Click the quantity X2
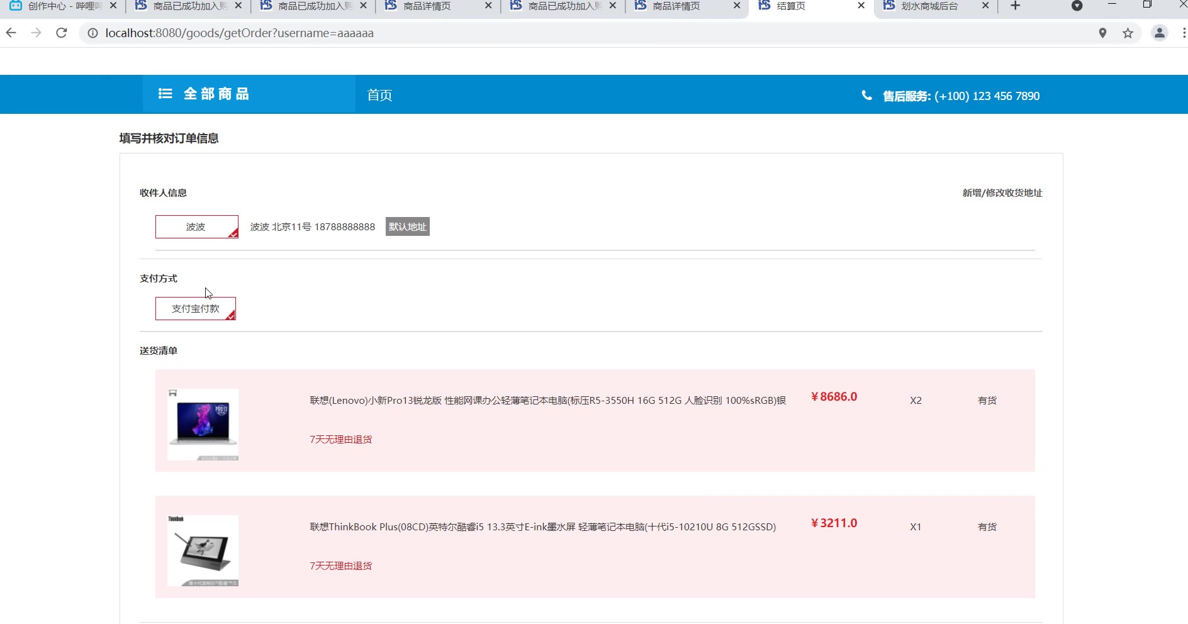 (916, 400)
